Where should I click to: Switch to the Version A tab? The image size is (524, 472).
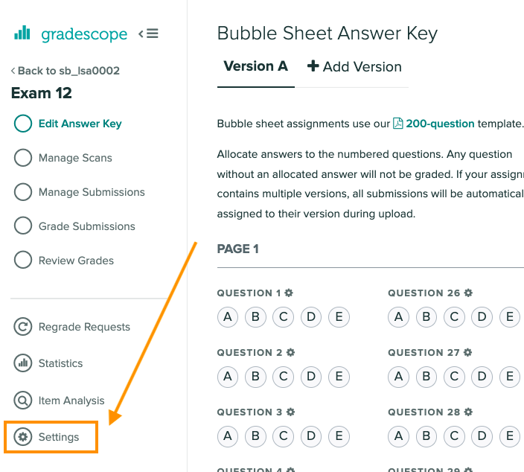point(255,66)
